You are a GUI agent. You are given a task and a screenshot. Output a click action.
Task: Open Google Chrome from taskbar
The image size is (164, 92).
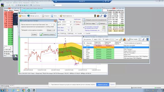(23, 90)
